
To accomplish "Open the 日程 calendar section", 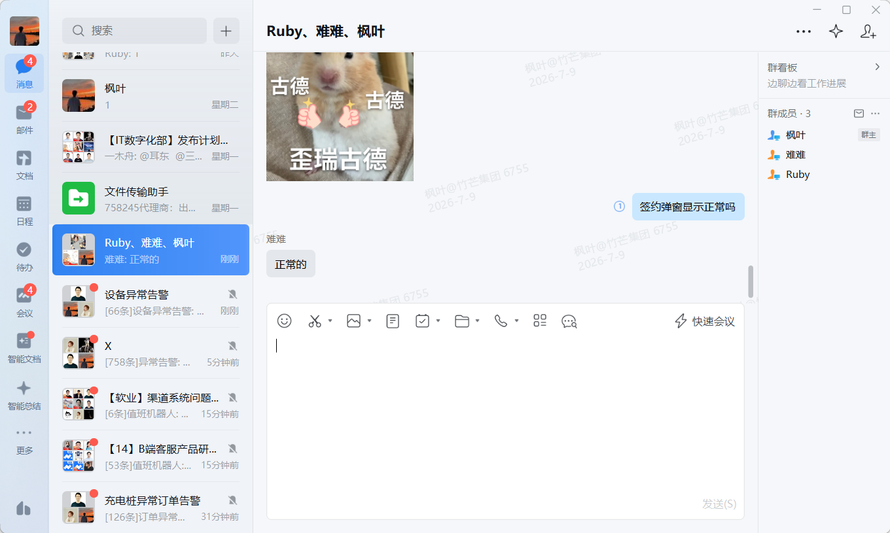I will coord(24,211).
